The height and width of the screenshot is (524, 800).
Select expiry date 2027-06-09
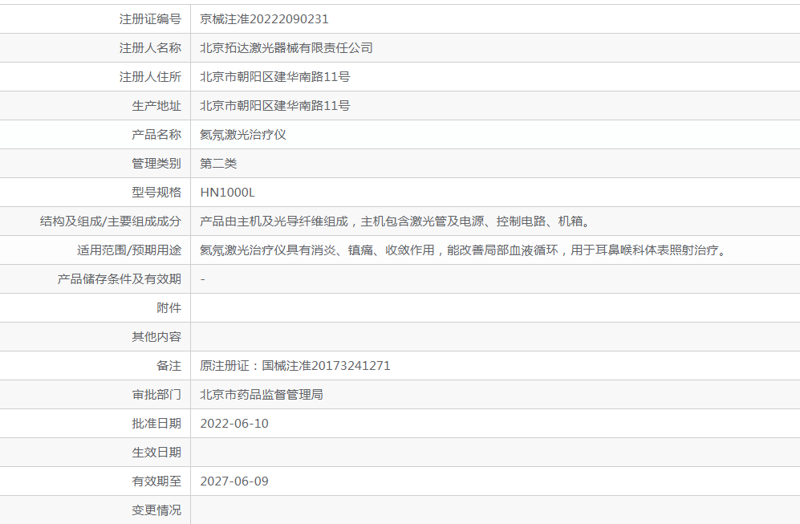pos(234,481)
